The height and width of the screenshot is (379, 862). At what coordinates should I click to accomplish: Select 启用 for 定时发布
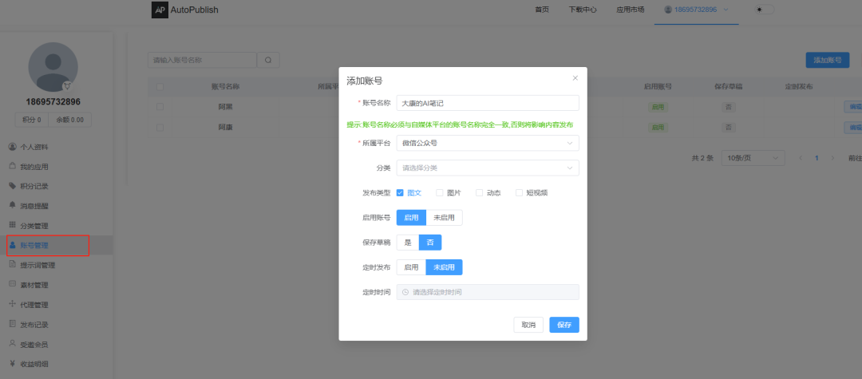coord(411,267)
